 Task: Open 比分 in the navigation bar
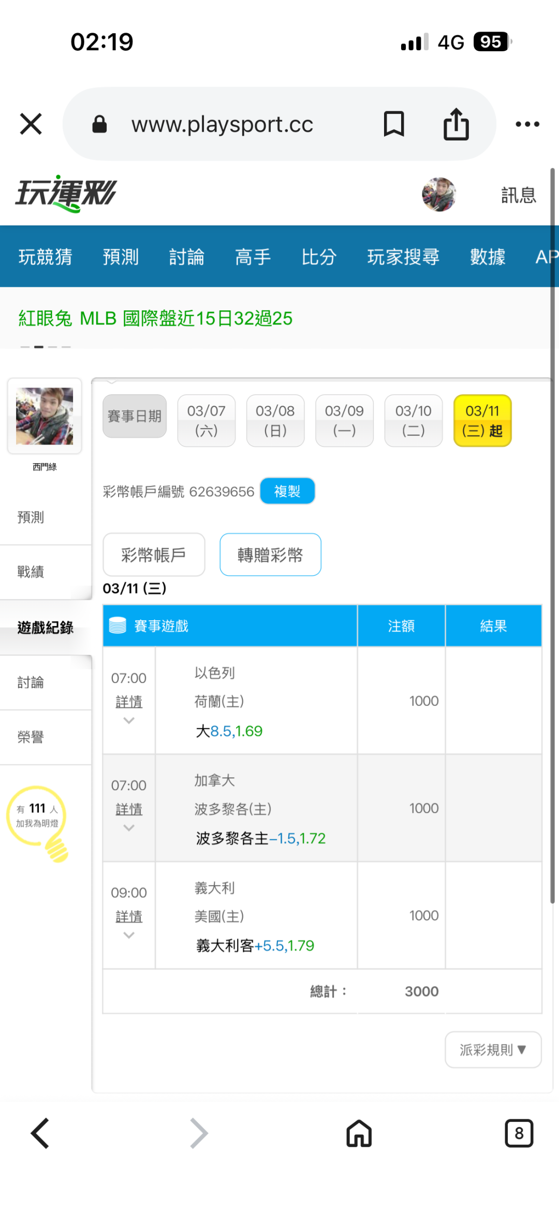tap(319, 257)
